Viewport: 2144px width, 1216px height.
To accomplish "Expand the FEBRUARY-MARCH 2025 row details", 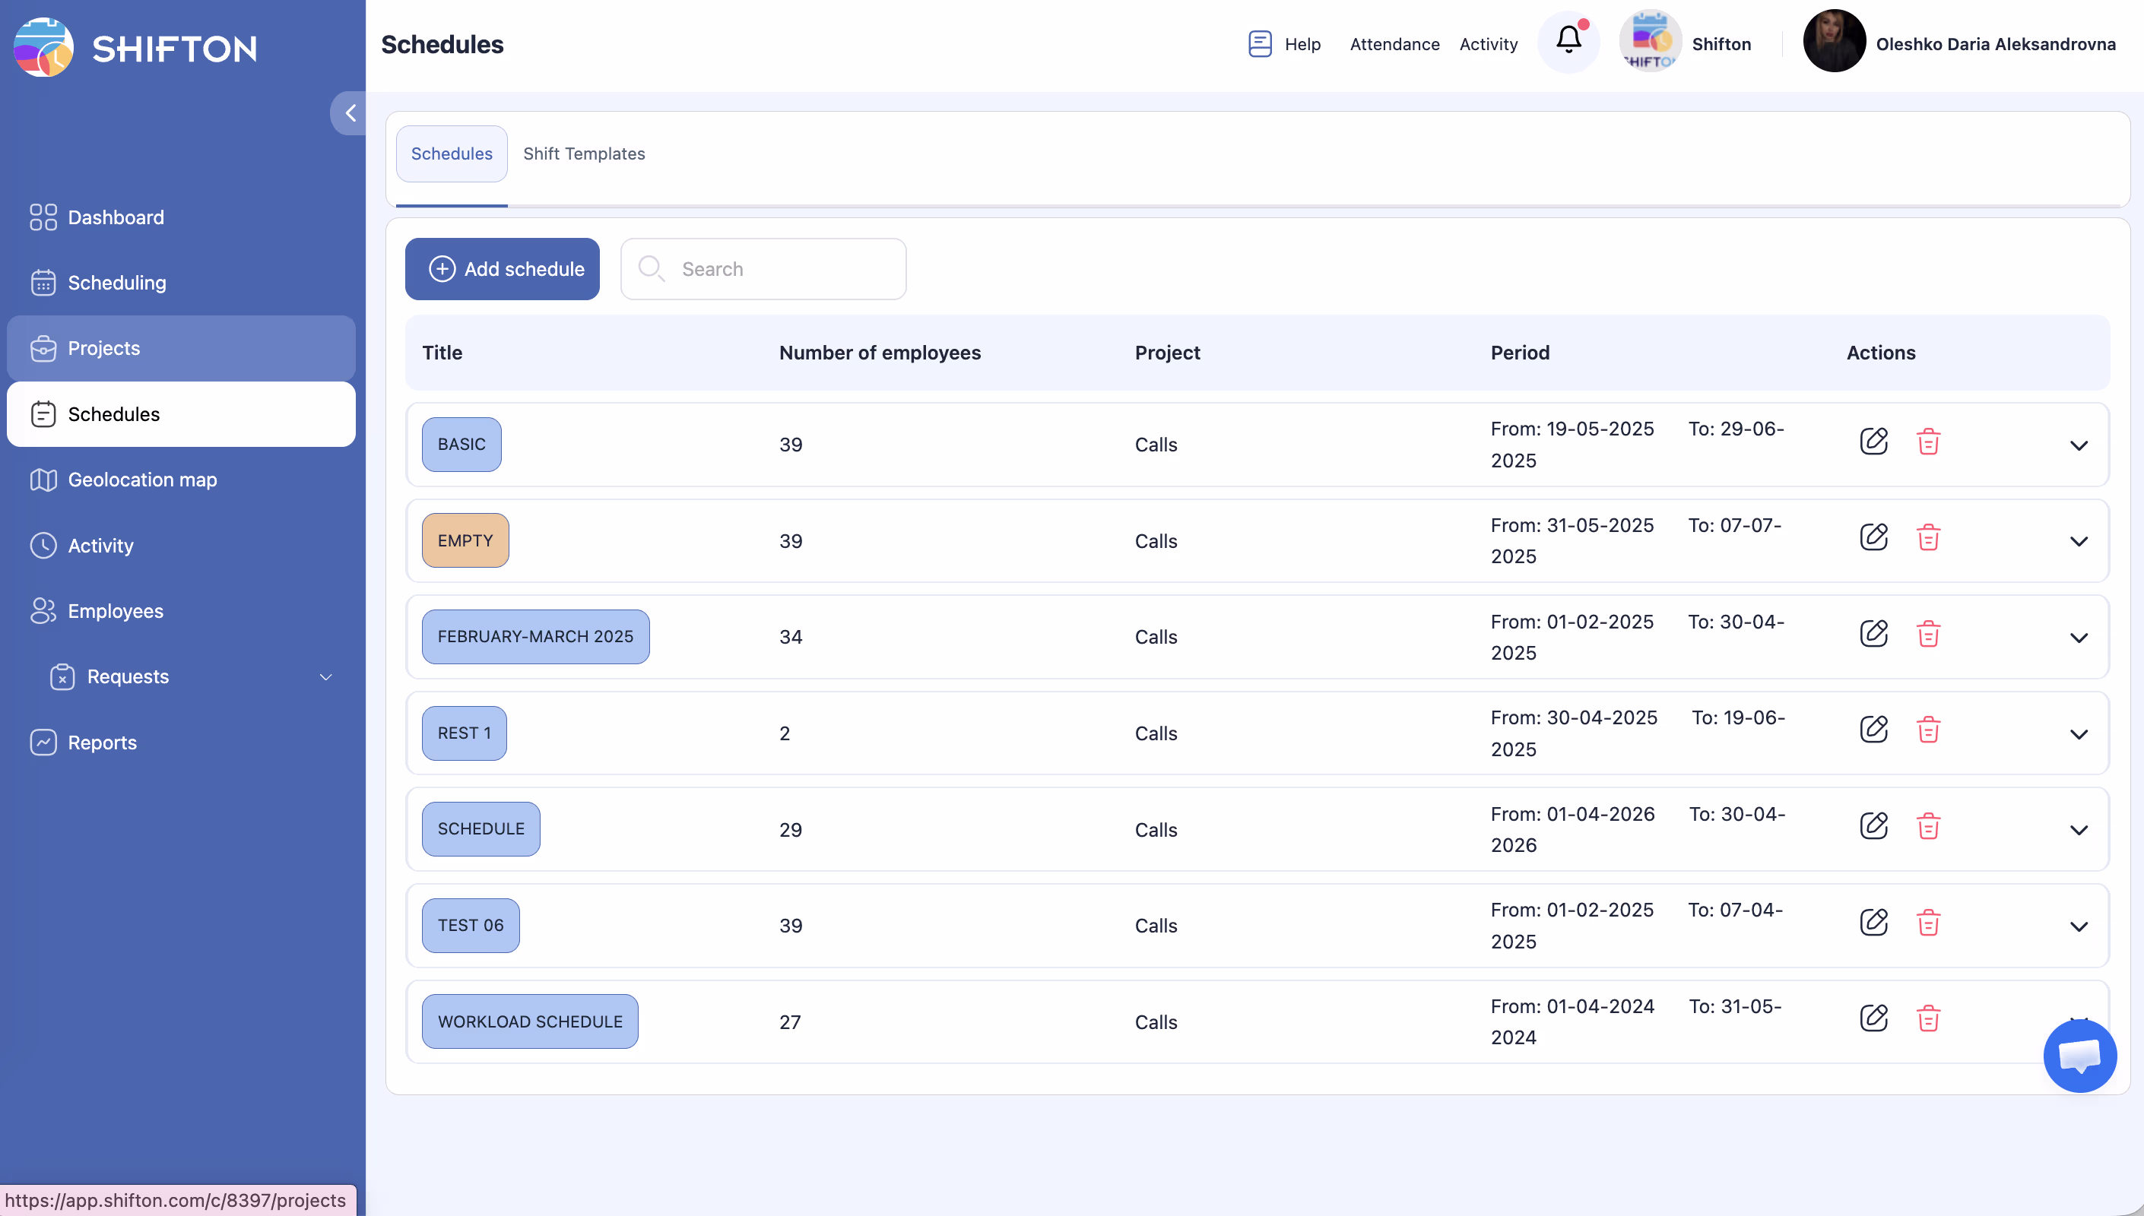I will pos(2078,638).
